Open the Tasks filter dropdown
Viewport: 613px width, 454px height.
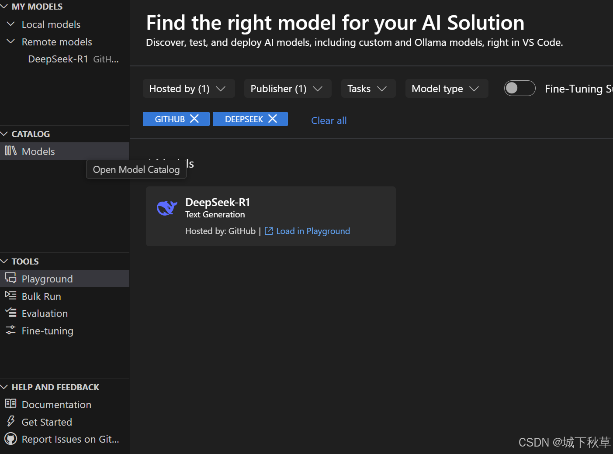click(x=368, y=89)
